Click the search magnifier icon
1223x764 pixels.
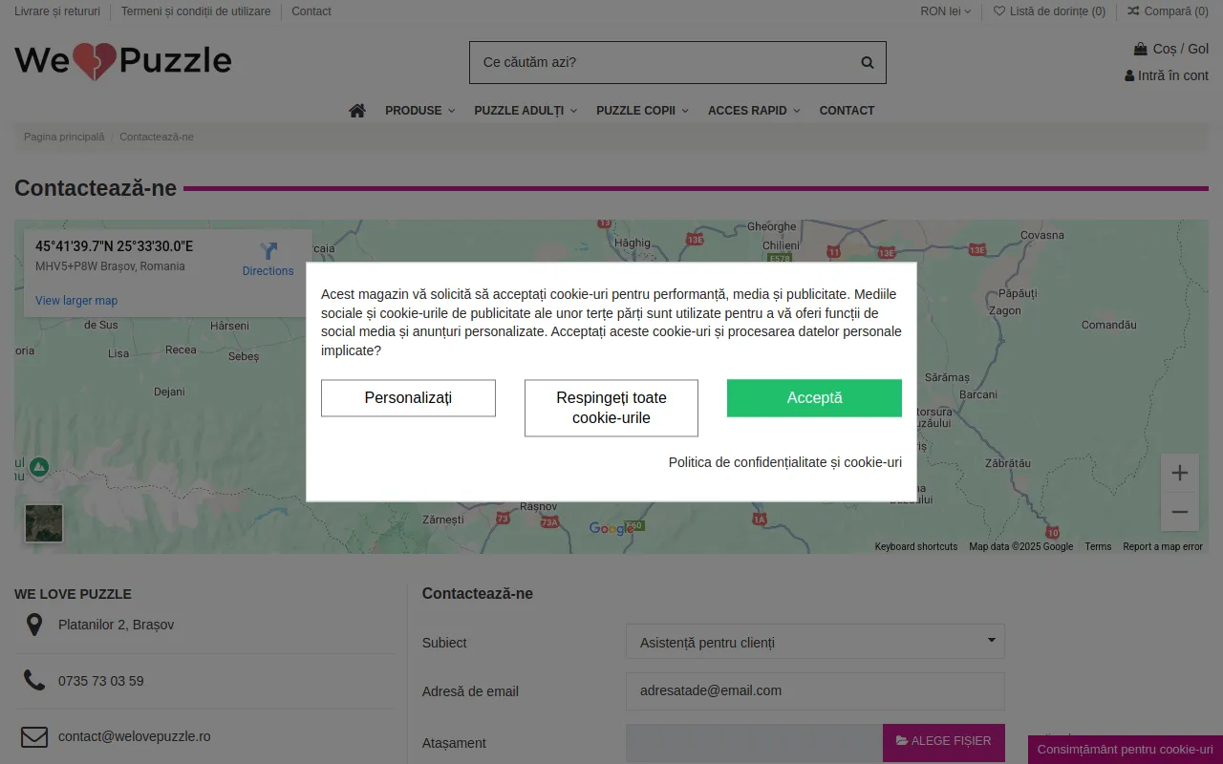coord(868,63)
